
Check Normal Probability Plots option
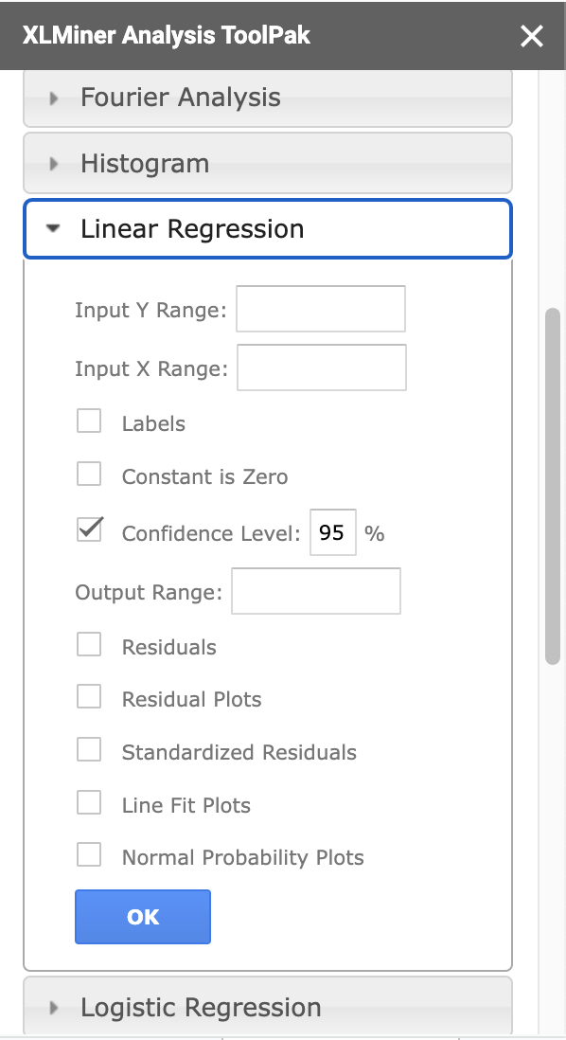pyautogui.click(x=89, y=854)
